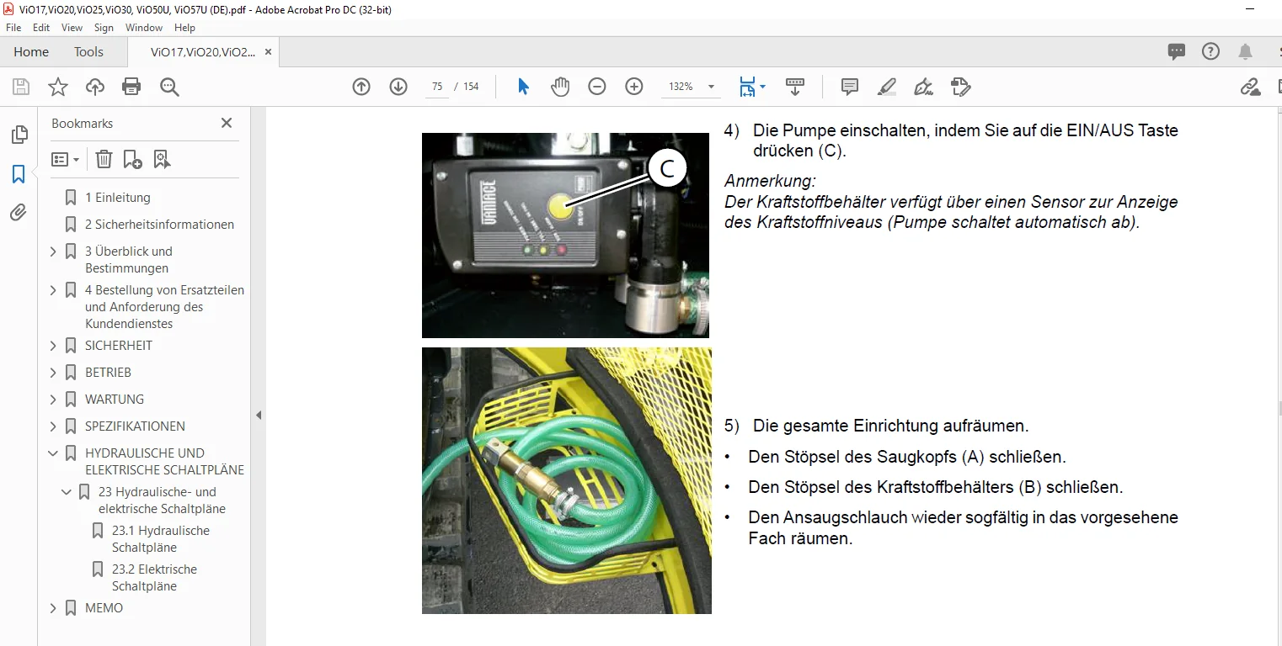Screen dimensions: 1282x646
Task: Collapse the HYDRAULISCHE UND ELEKTRISCHE SCHALTPLÄNE bookmark
Action: tap(53, 453)
